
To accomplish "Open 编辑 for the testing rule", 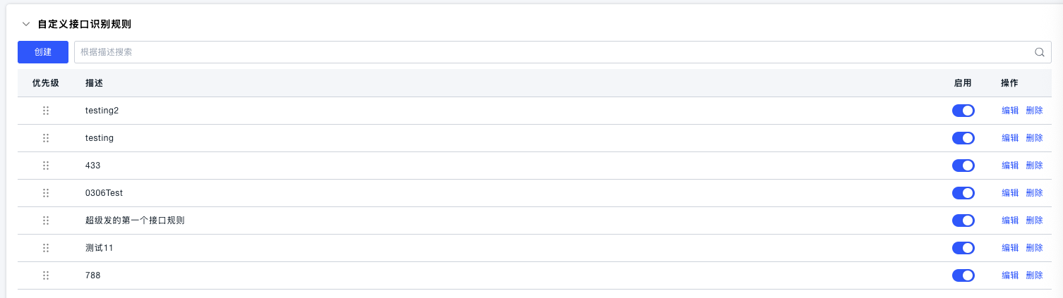I will 1010,138.
